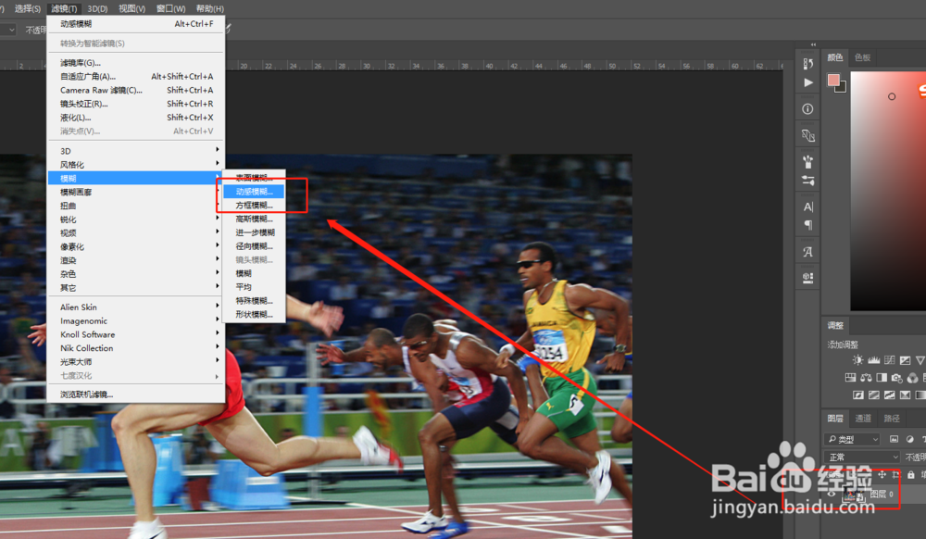Viewport: 926px width, 539px height.
Task: Choose 动感模糊... in the blur submenu
Action: (x=254, y=192)
